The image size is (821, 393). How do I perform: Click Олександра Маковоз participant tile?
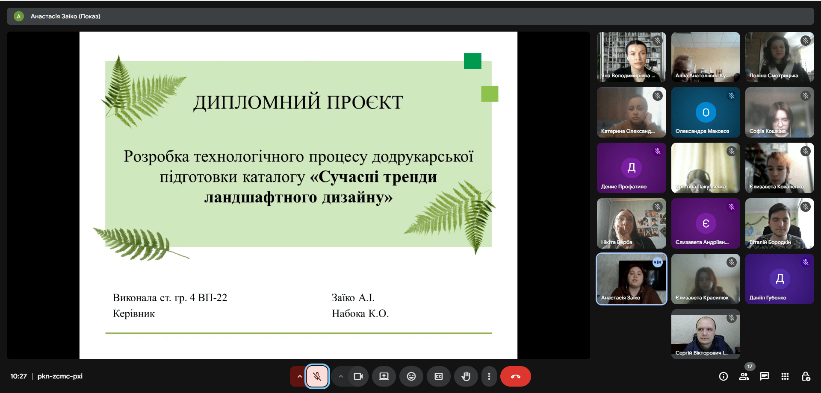[x=706, y=112]
